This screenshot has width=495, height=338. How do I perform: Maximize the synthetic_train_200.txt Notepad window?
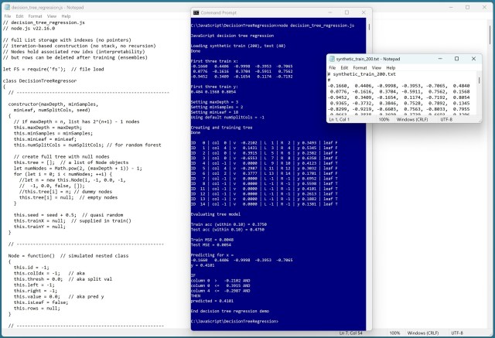tap(456, 59)
